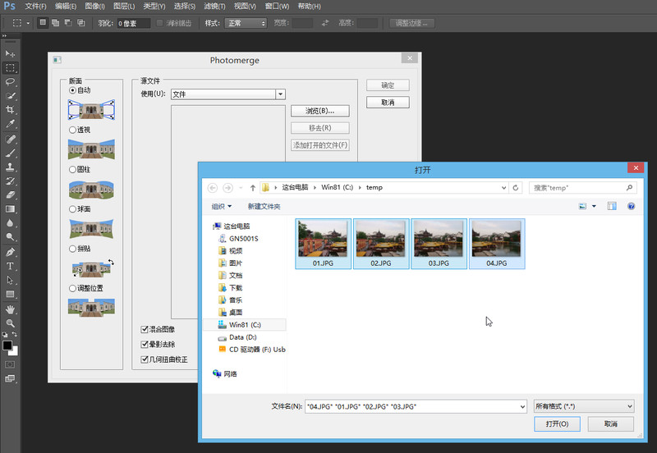
Task: Open the 组织 dropdown menu
Action: [x=221, y=206]
